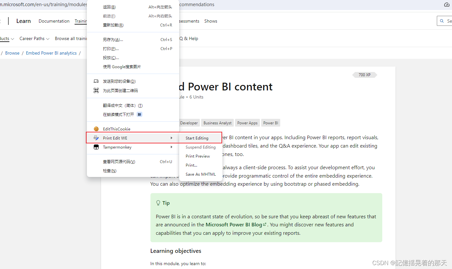The image size is (452, 269).
Task: Click 返回(B) in context menu
Action: (133, 7)
